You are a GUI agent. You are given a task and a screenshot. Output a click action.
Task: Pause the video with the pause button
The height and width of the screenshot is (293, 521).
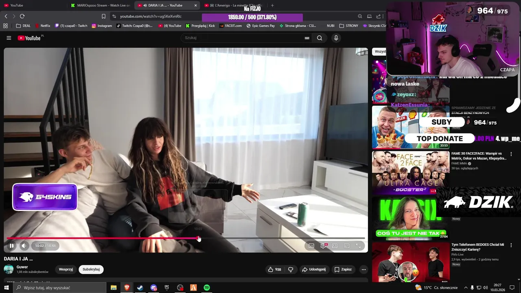[x=11, y=246]
